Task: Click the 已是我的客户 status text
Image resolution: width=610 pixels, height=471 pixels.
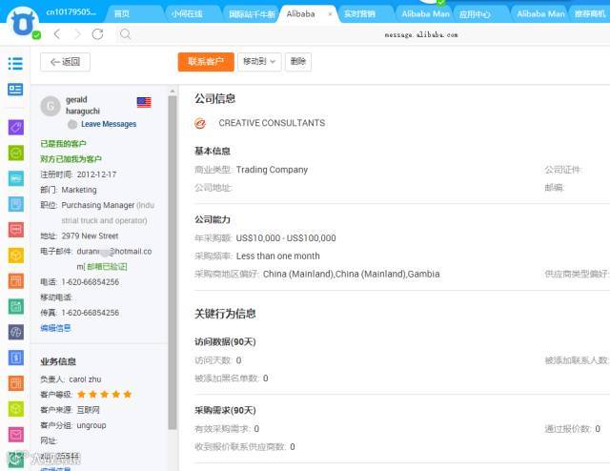Action: tap(63, 144)
